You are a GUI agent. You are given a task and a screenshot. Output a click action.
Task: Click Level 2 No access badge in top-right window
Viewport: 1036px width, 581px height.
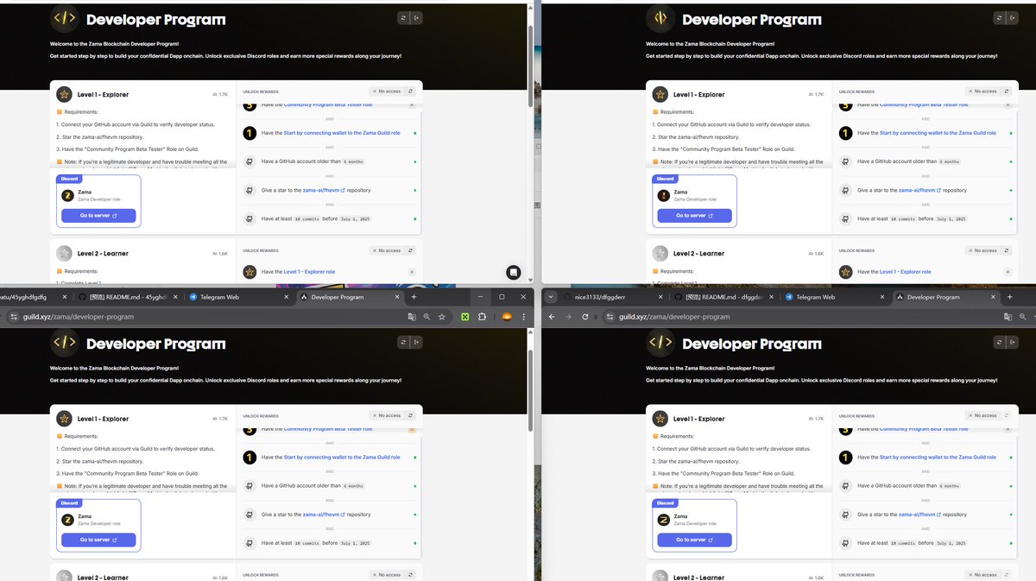point(982,250)
